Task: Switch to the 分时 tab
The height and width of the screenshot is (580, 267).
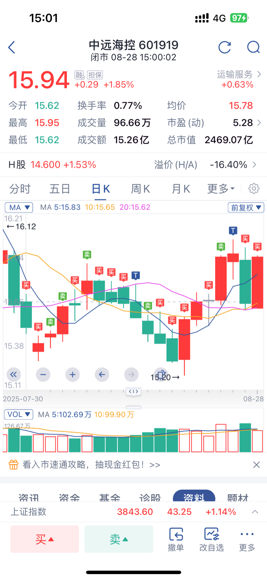Action: tap(20, 189)
